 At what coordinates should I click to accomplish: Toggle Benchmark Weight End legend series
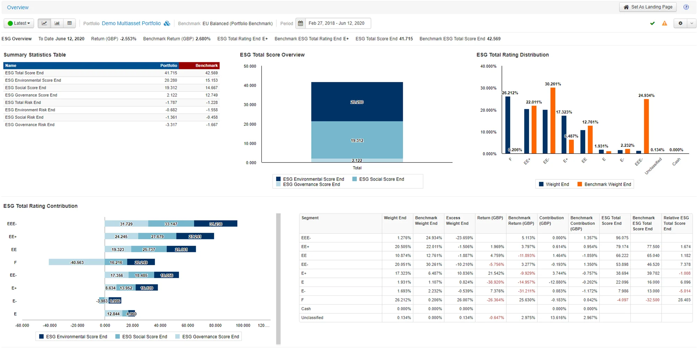tap(604, 184)
